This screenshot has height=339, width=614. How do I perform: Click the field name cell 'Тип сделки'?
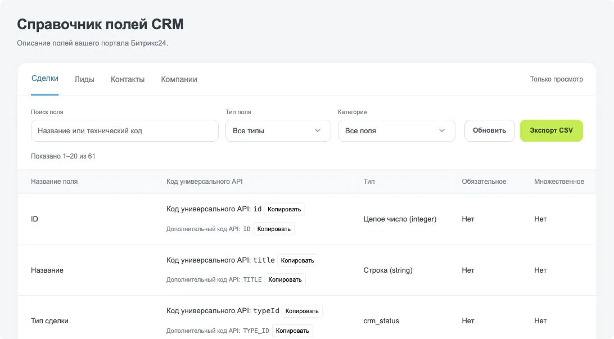point(49,320)
